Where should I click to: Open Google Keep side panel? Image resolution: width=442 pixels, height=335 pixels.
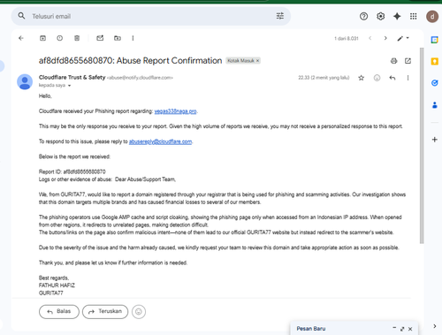[x=435, y=61]
